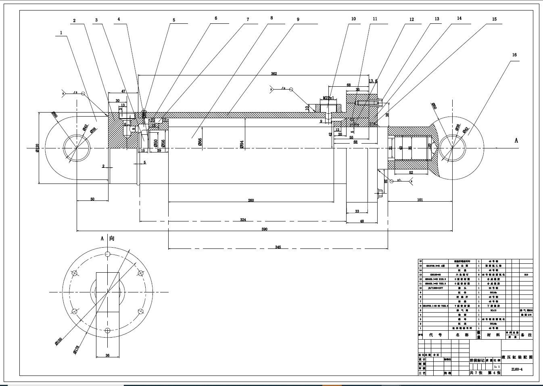Select part callout number 10 at top

353,19
